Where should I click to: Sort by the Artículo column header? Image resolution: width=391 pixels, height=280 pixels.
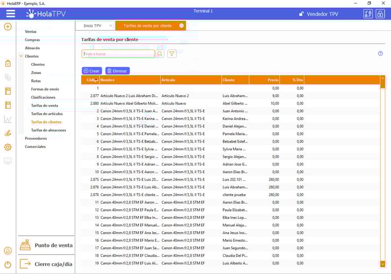coord(191,80)
